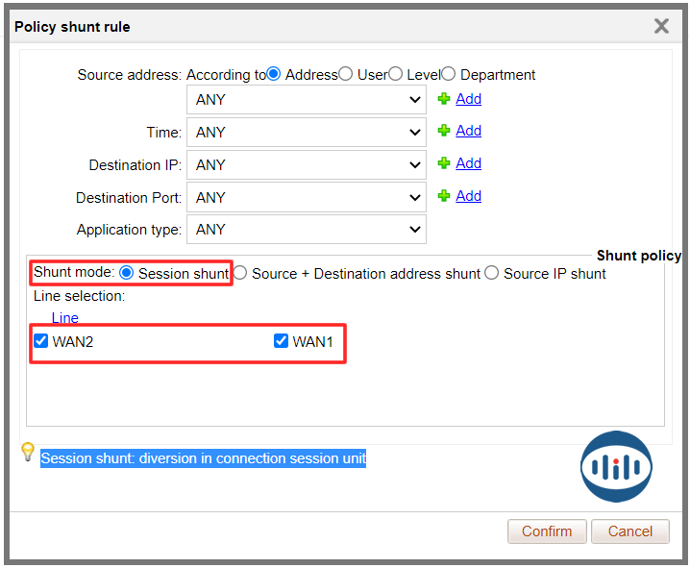Choose Source + Destination address shunt mode
The image size is (690, 568).
240,273
